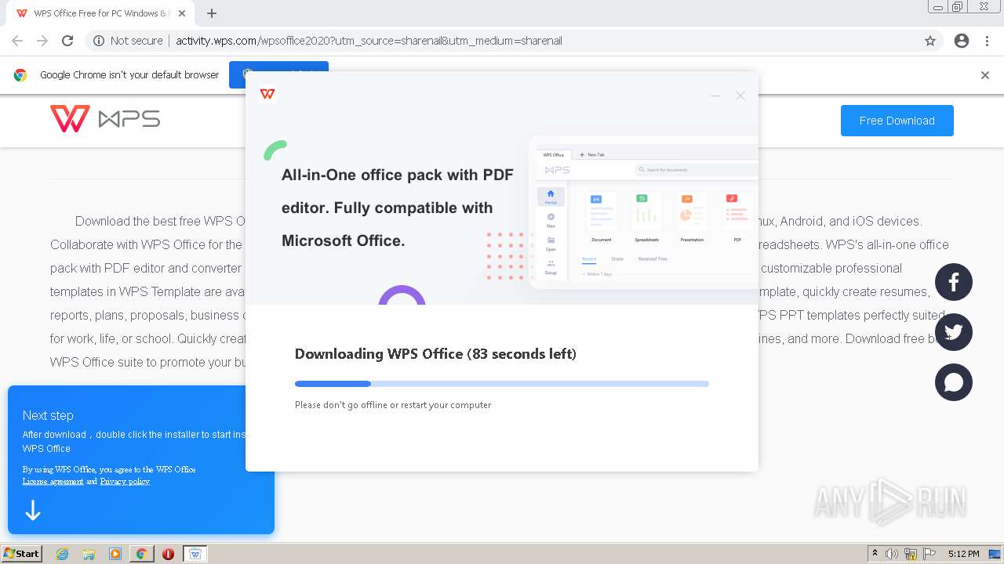
Task: Open the Windows Start menu
Action: (x=22, y=553)
